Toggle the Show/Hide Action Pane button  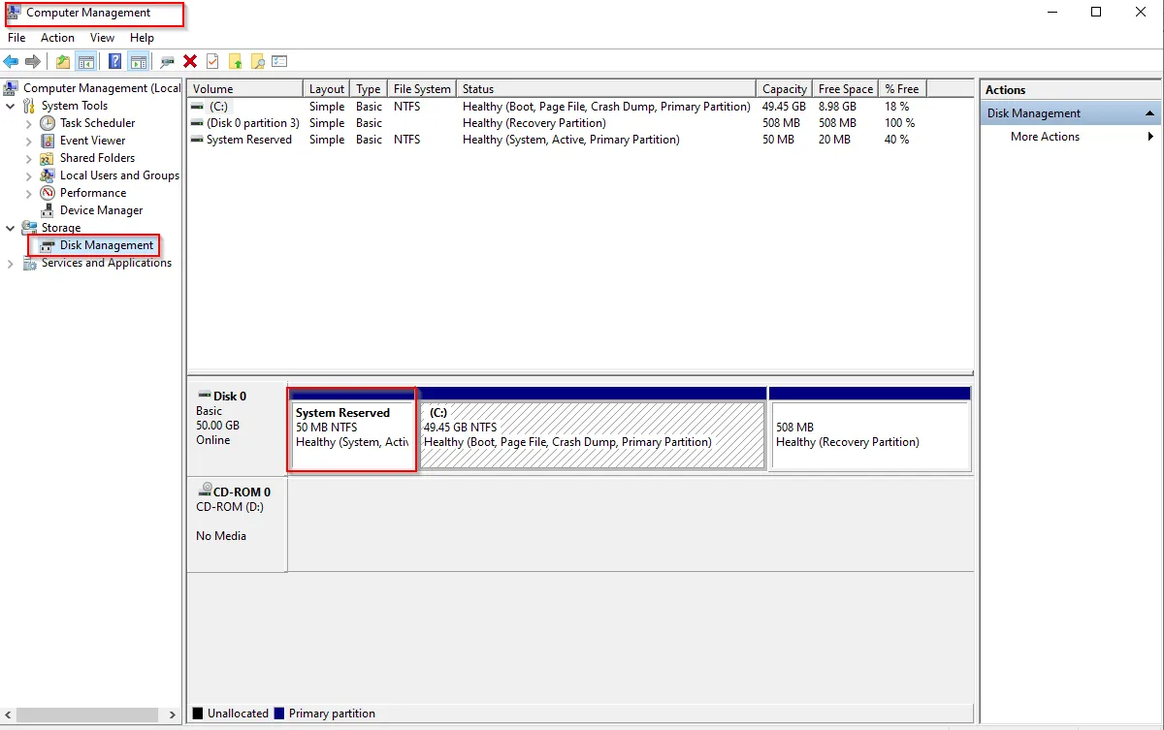pos(139,62)
